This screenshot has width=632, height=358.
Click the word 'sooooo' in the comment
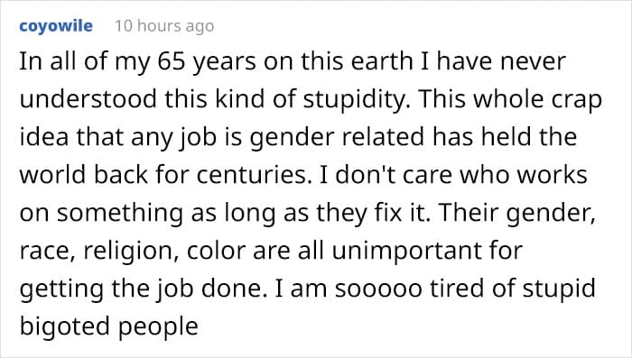pos(378,289)
